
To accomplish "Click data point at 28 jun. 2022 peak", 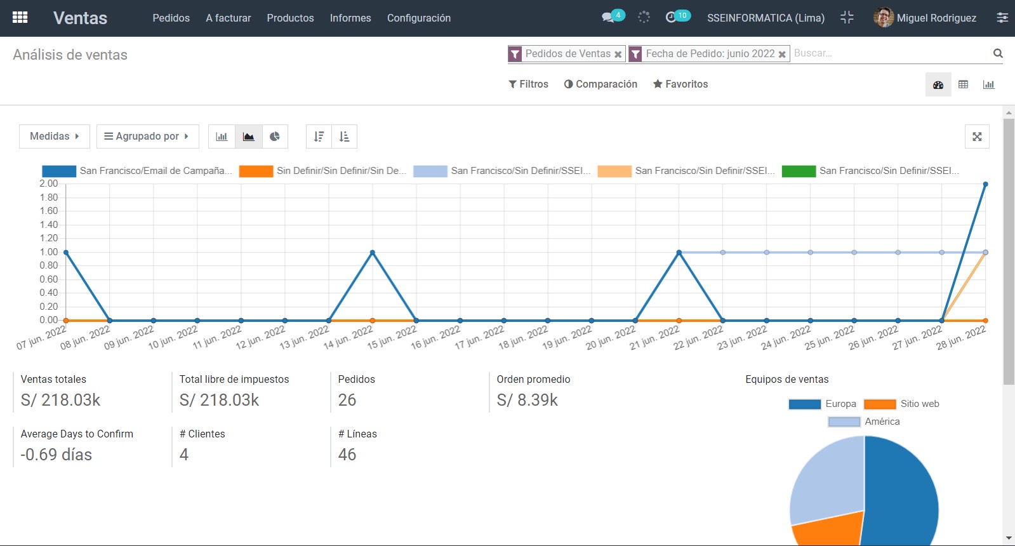I will pyautogui.click(x=985, y=184).
